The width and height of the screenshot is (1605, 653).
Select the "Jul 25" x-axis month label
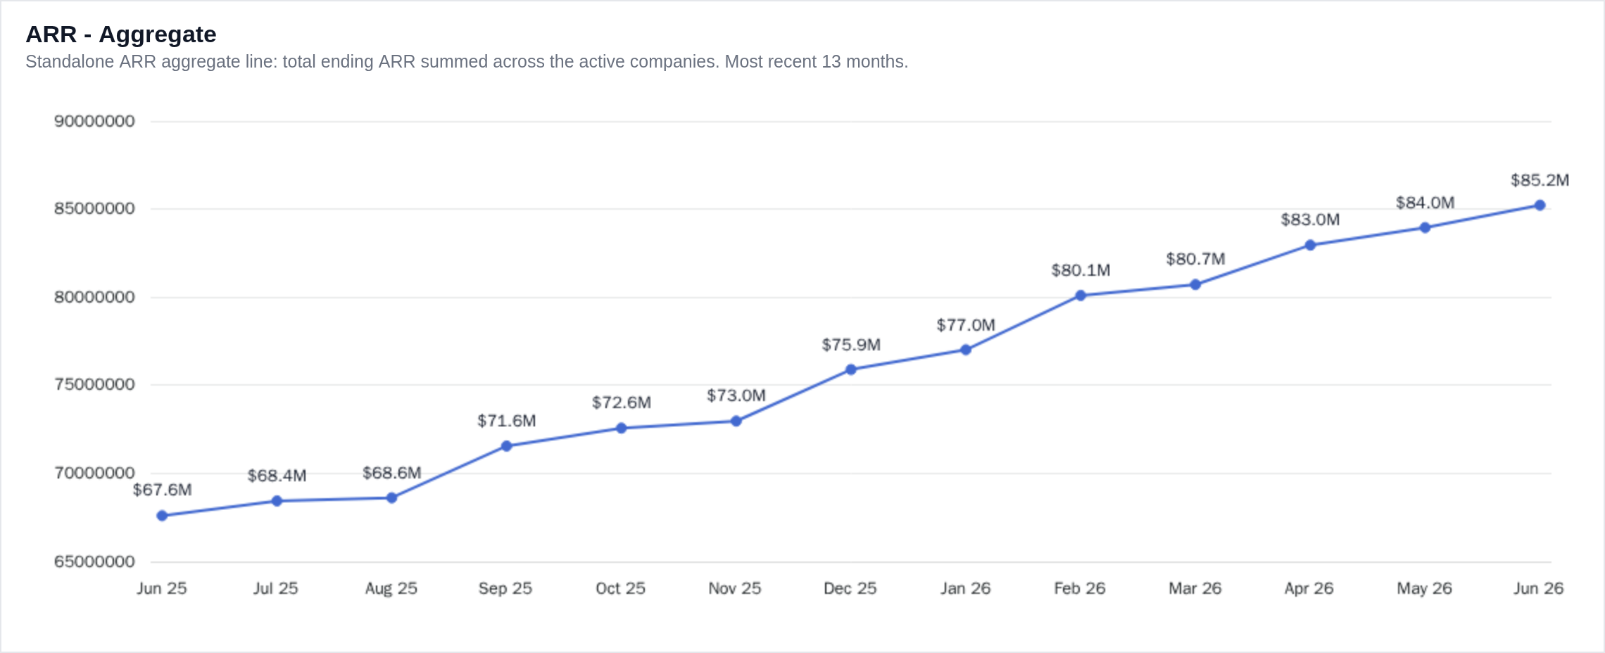(x=276, y=588)
